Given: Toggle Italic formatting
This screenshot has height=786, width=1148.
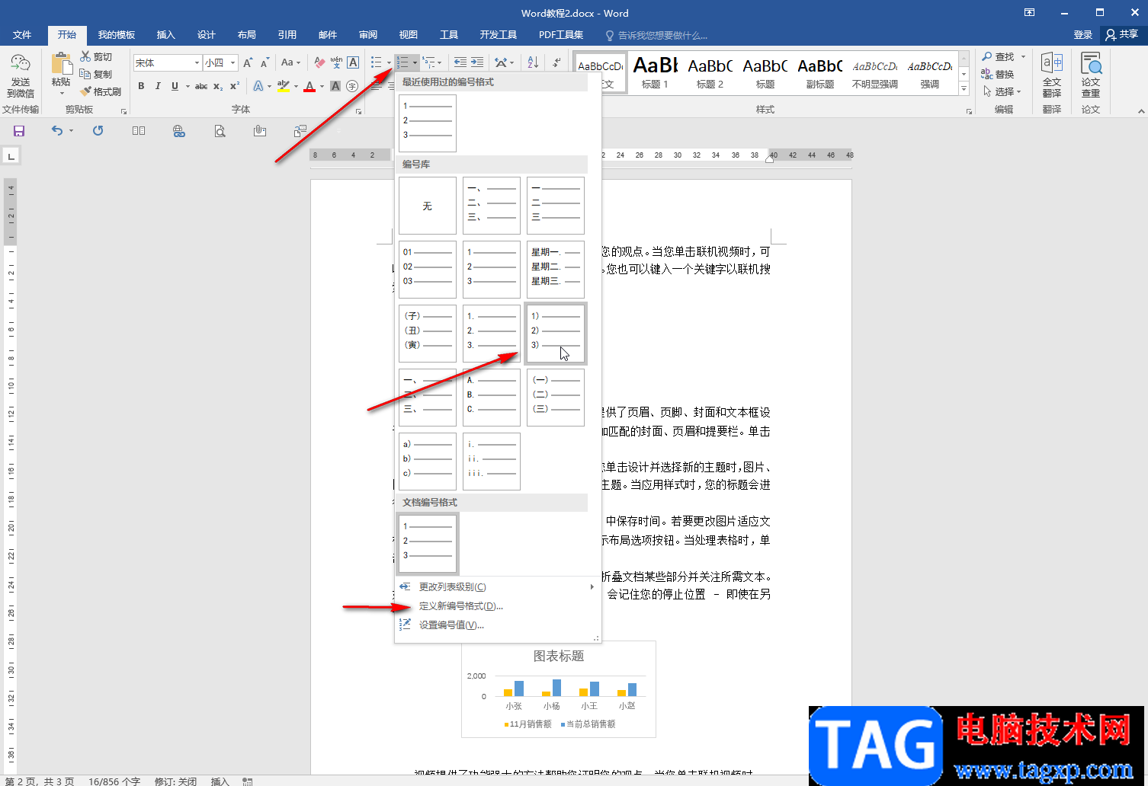Looking at the screenshot, I should 158,86.
